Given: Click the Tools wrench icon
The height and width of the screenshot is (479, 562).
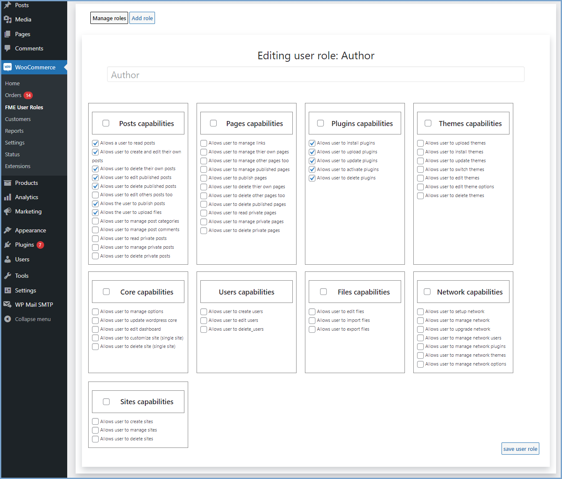Looking at the screenshot, I should coord(8,276).
